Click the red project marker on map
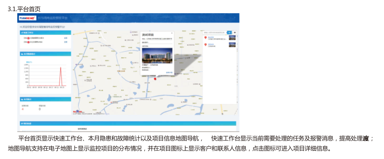Viewport: 384px width, 159px height. 155,79
